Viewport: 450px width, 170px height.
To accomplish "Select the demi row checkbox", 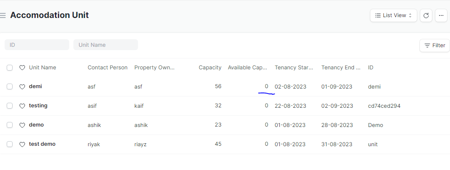I will coord(10,86).
